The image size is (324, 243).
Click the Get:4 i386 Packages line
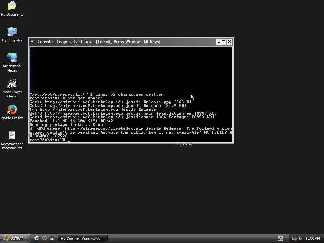(122, 117)
